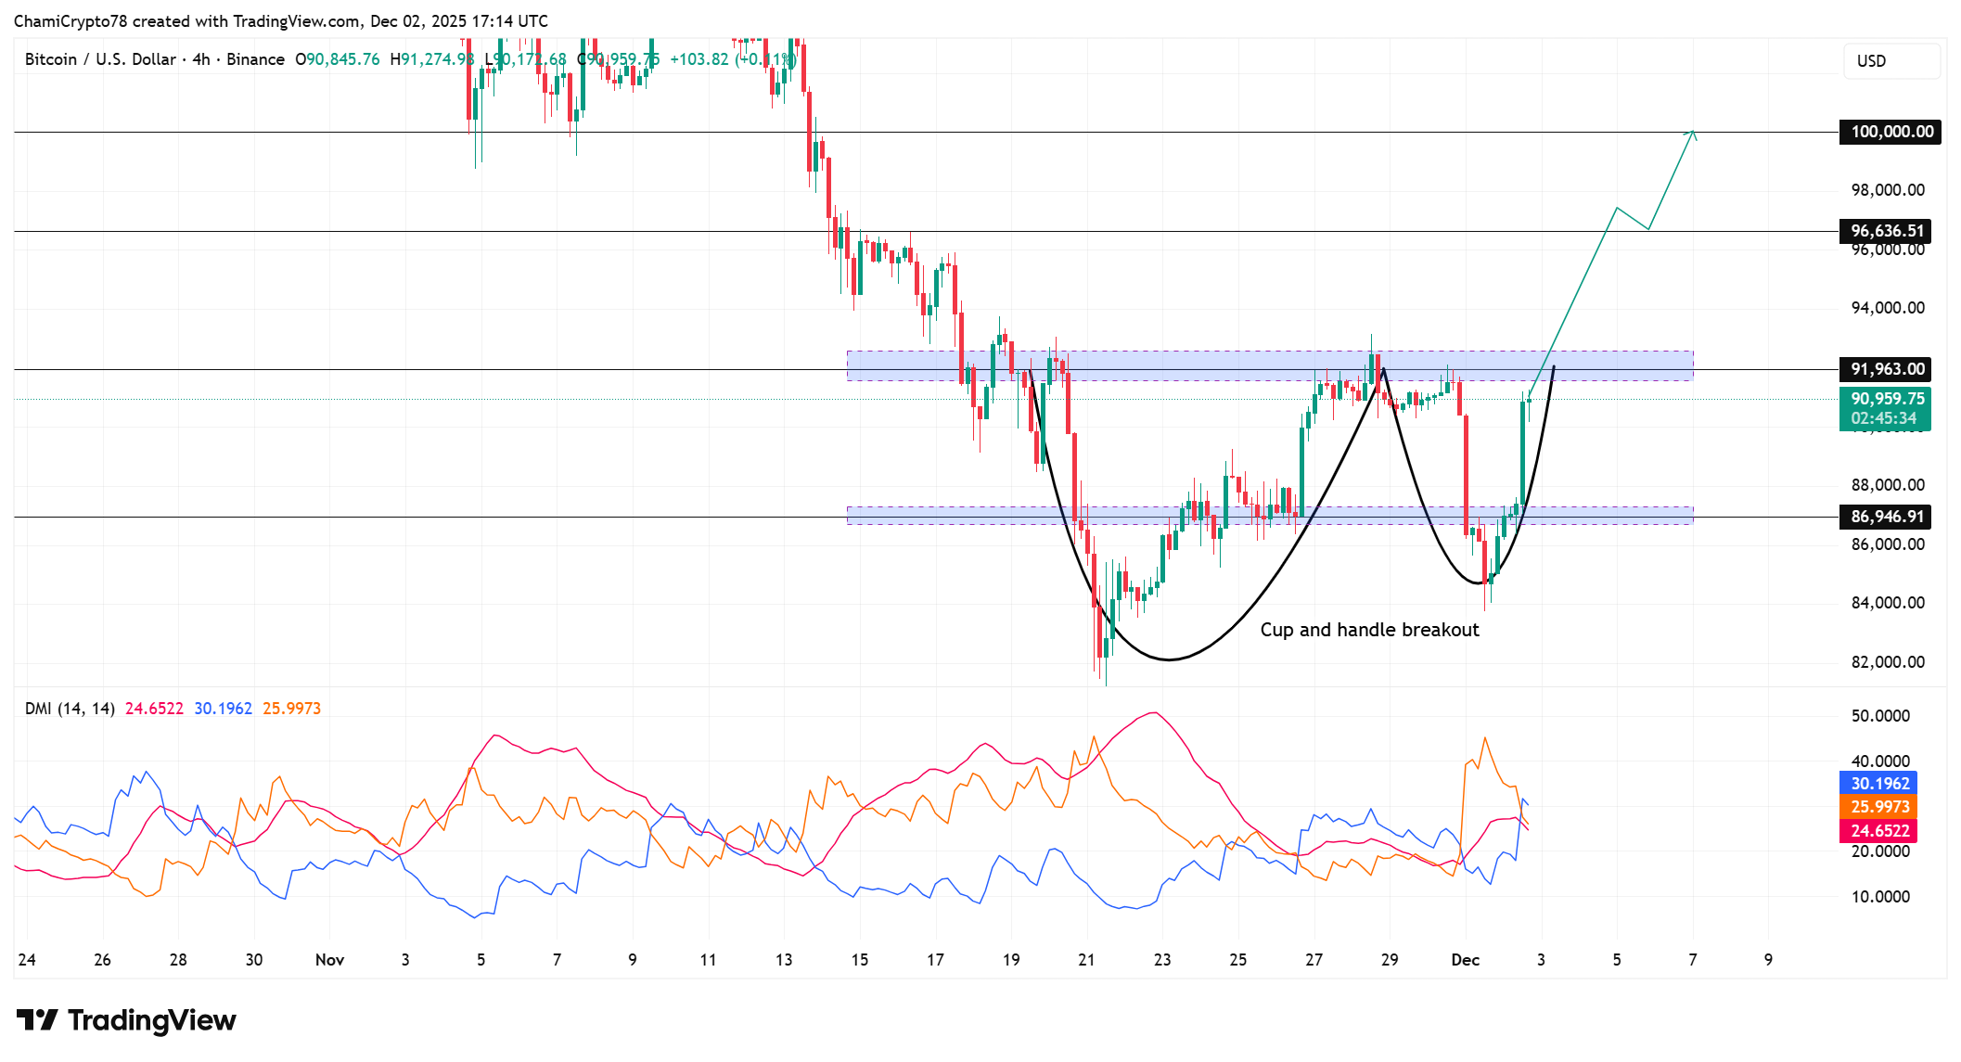Open the Binance exchange selector
This screenshot has width=1961, height=1062.
(253, 58)
